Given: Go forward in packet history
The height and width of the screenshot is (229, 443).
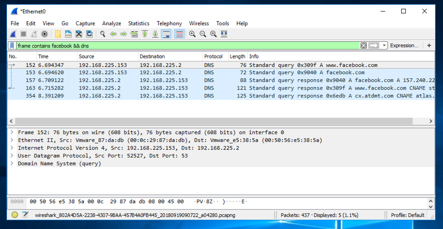Looking at the screenshot, I should (x=124, y=34).
